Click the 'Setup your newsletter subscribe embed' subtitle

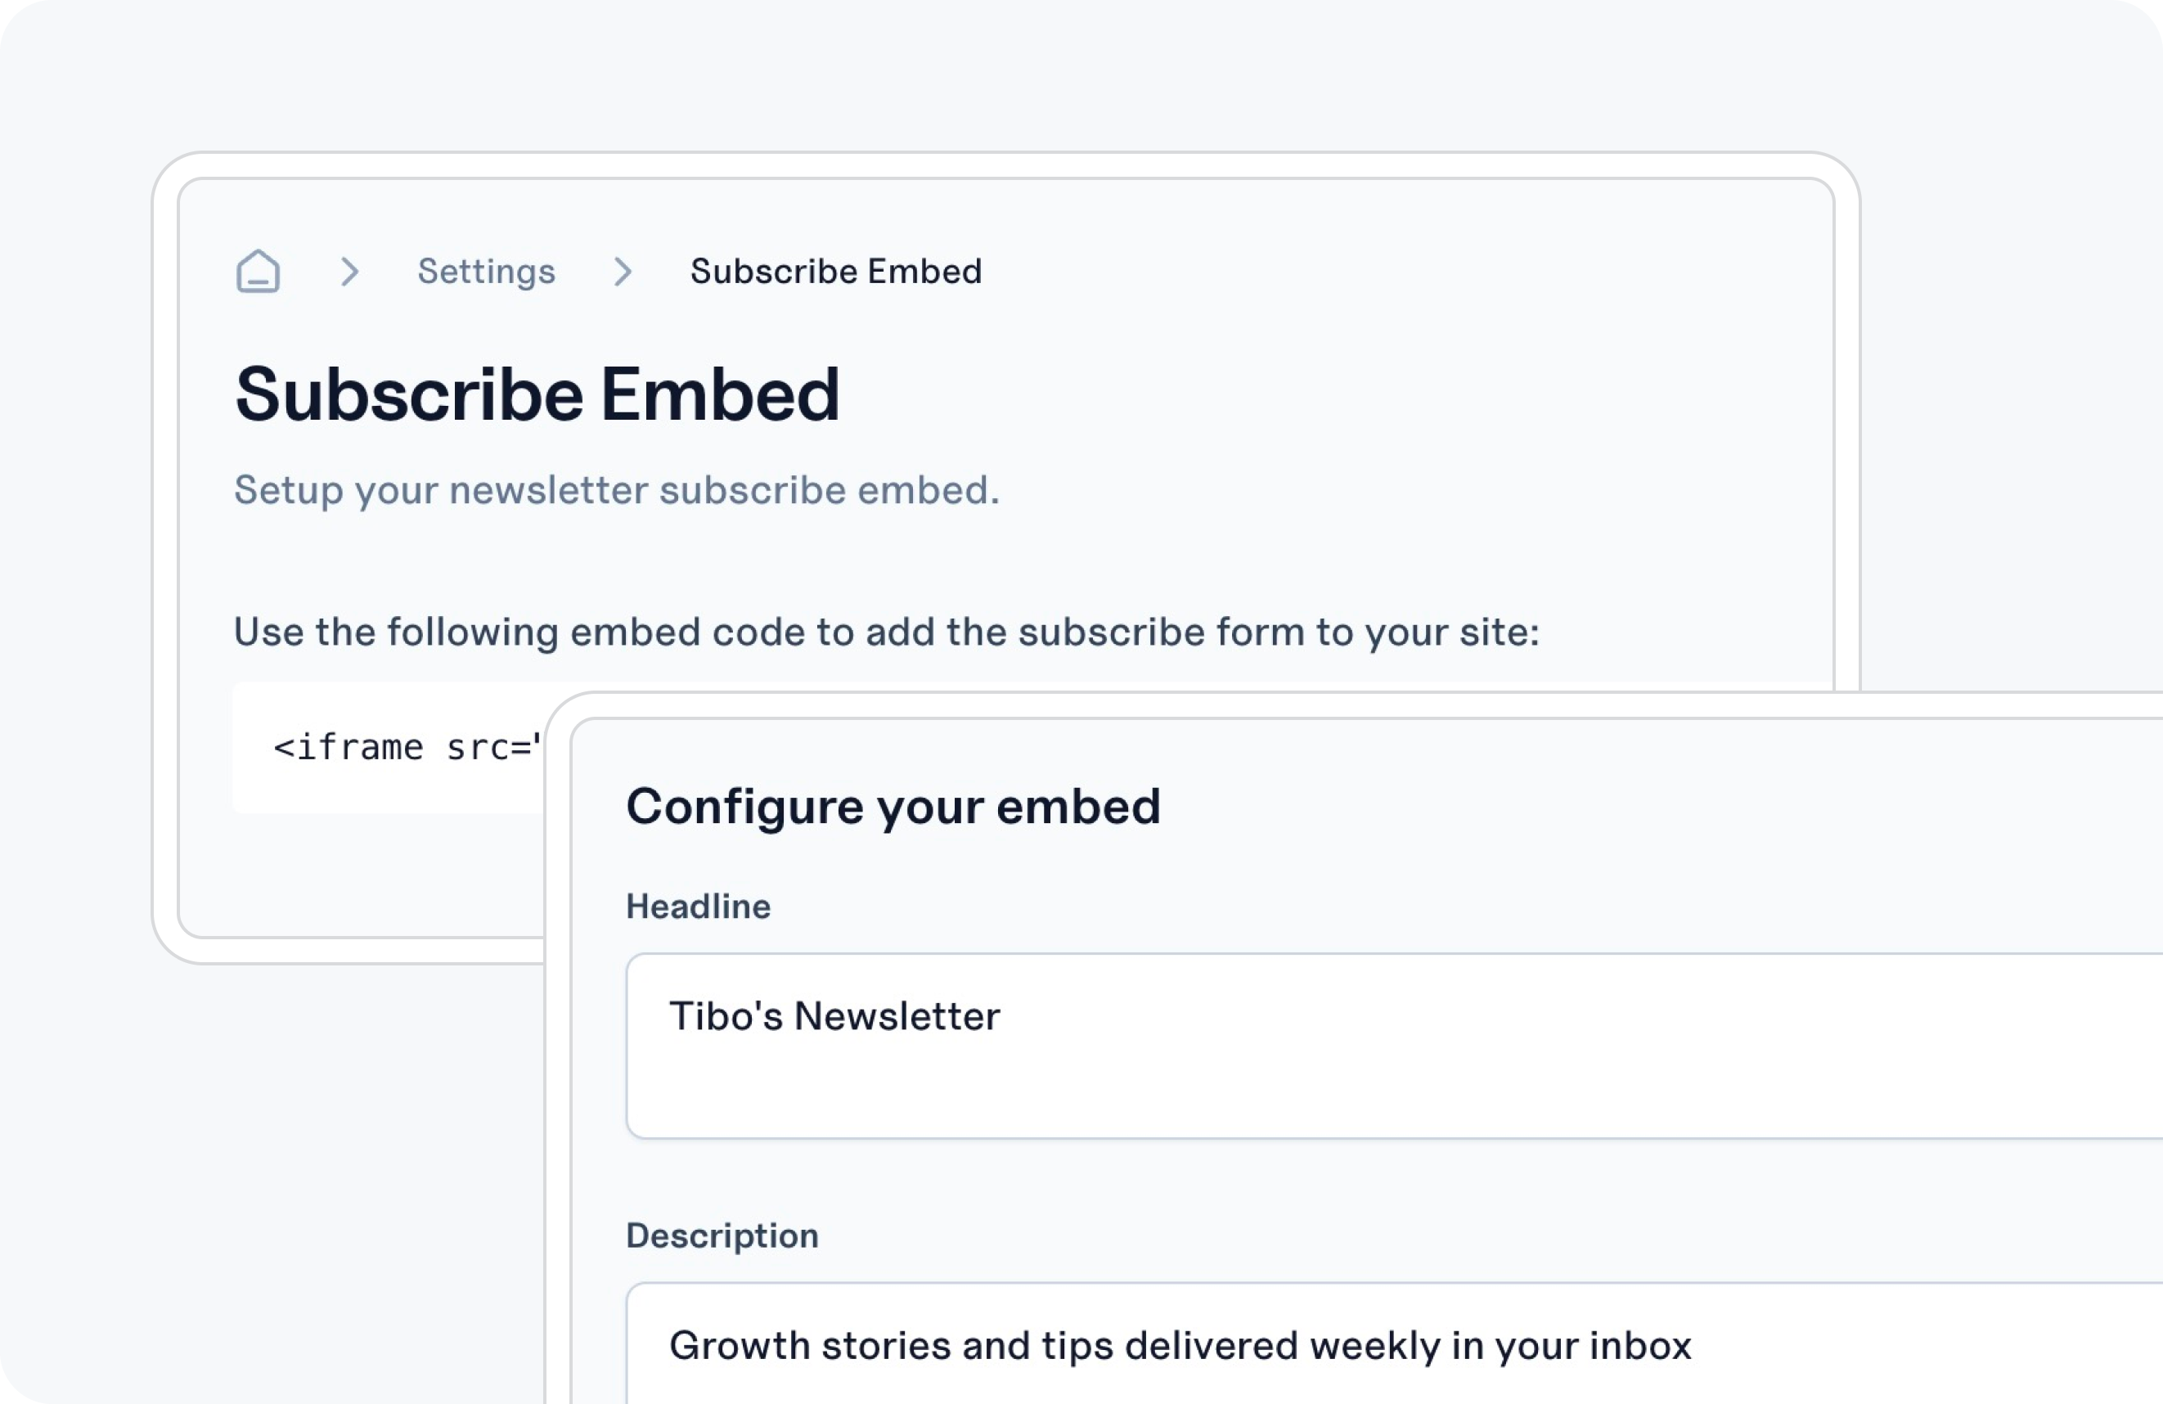click(616, 490)
